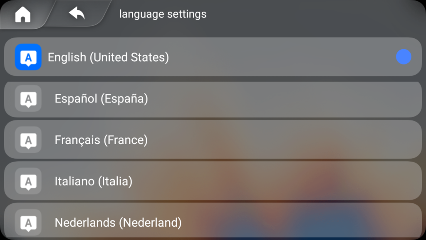Click the language icon next to Nederlands
Viewport: 426px width, 240px height.
point(28,222)
